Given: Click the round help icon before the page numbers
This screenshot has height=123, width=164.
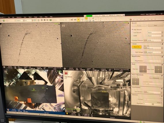Looking at the screenshot, I should tap(131, 20).
